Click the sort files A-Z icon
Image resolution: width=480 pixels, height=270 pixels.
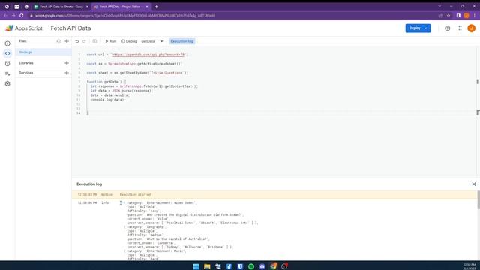(58, 41)
